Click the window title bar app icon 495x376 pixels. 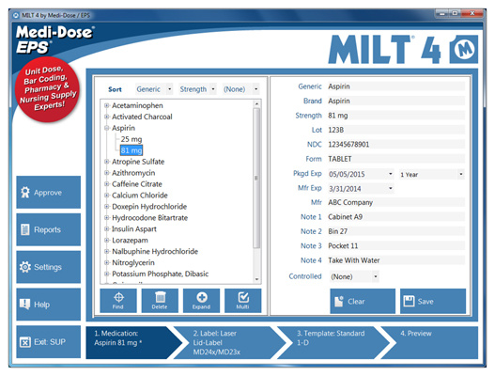pyautogui.click(x=16, y=15)
